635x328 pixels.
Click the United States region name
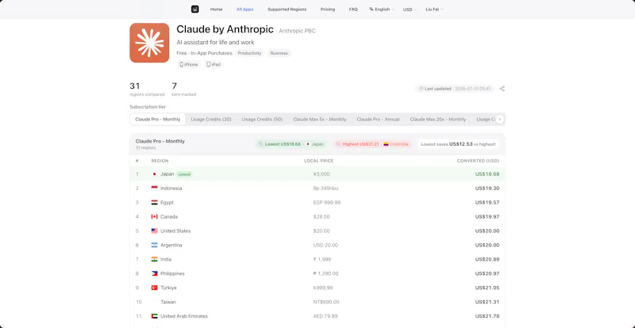coord(175,231)
